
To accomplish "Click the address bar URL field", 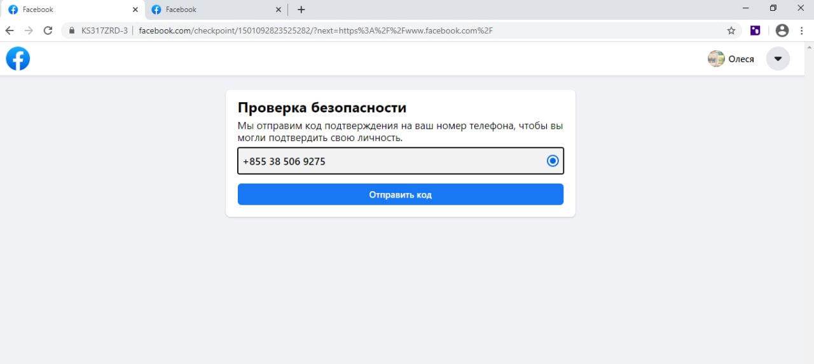I will click(x=401, y=30).
